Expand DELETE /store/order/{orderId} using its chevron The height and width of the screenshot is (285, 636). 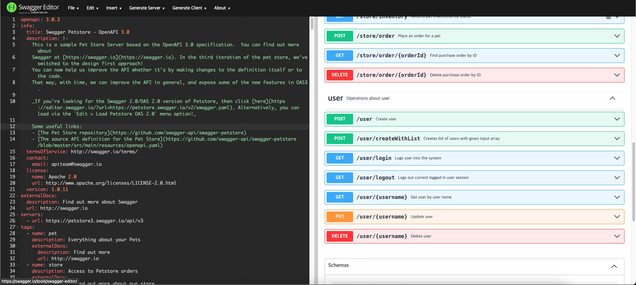click(617, 75)
